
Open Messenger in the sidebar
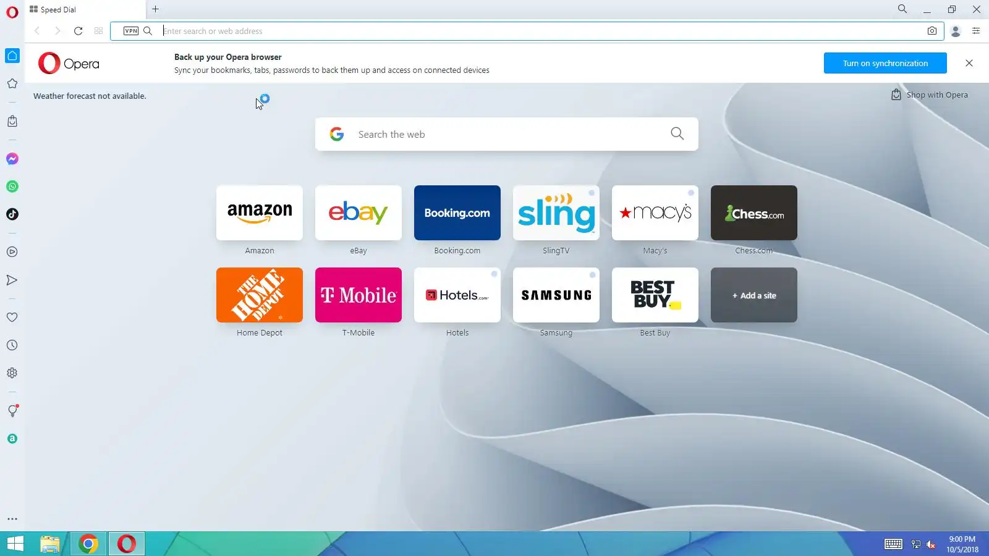coord(12,159)
